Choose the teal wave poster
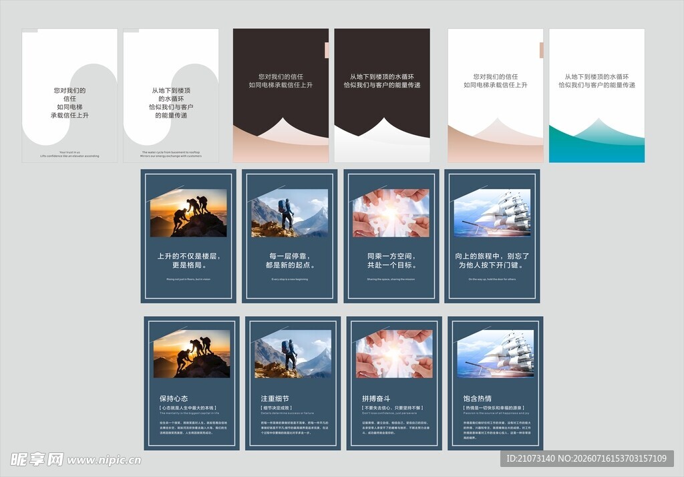Viewport: 684px width, 477px height. pyautogui.click(x=596, y=96)
